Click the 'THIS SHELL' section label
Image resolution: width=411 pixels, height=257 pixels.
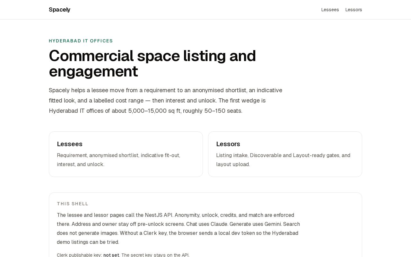pos(73,204)
